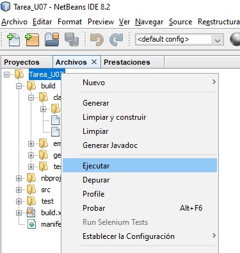Expand the test folder node

coord(19,201)
